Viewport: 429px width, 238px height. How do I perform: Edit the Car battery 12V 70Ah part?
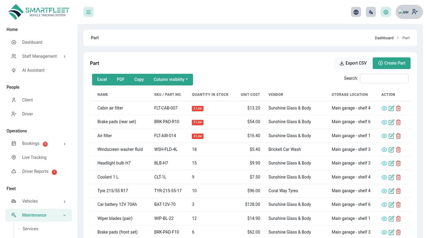coord(391,205)
